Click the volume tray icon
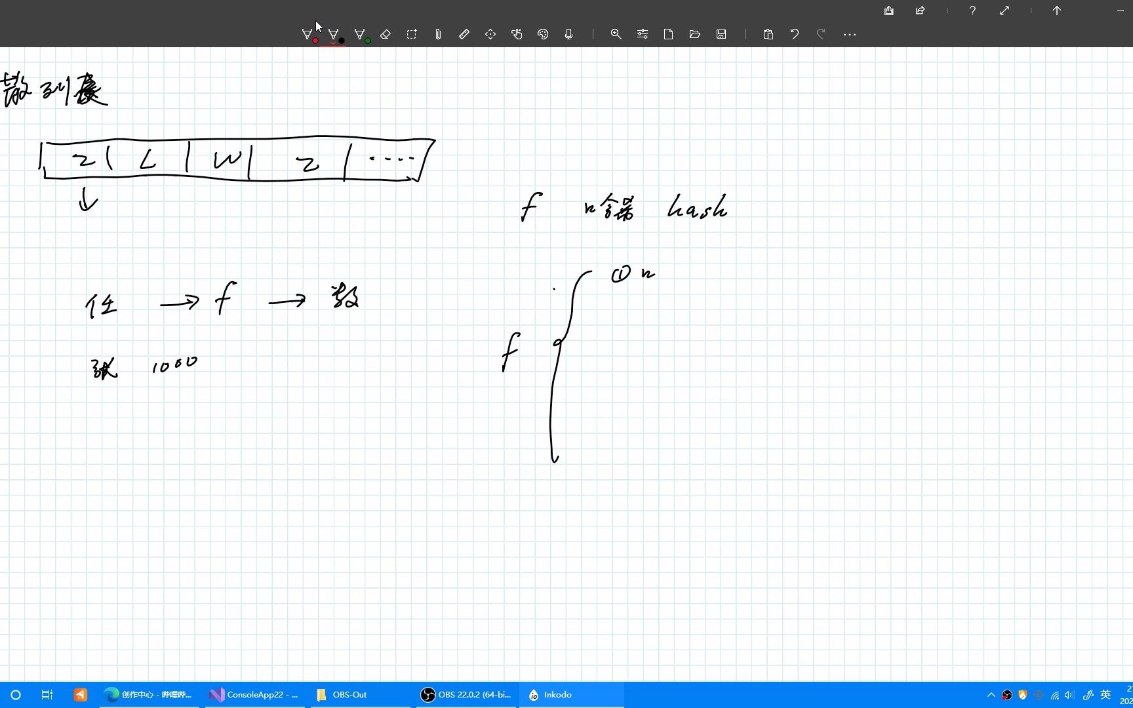Screen dimensions: 1133x708 (1070, 695)
